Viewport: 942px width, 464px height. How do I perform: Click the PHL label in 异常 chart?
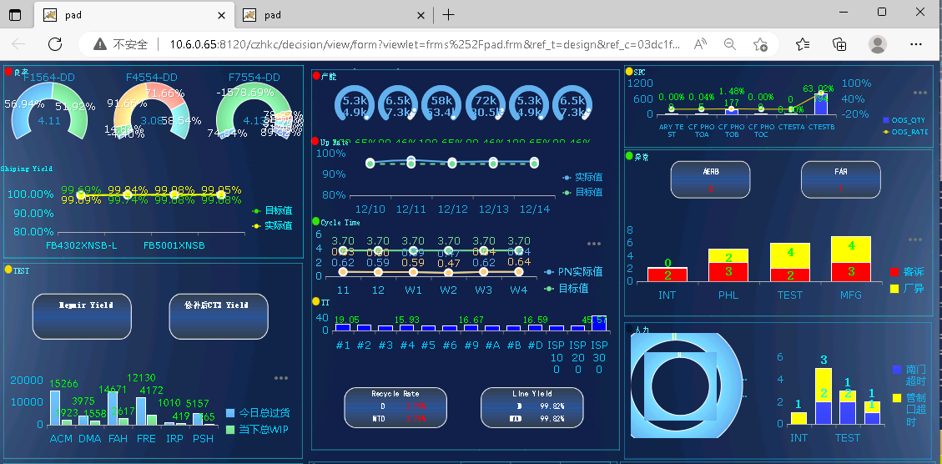click(x=728, y=295)
